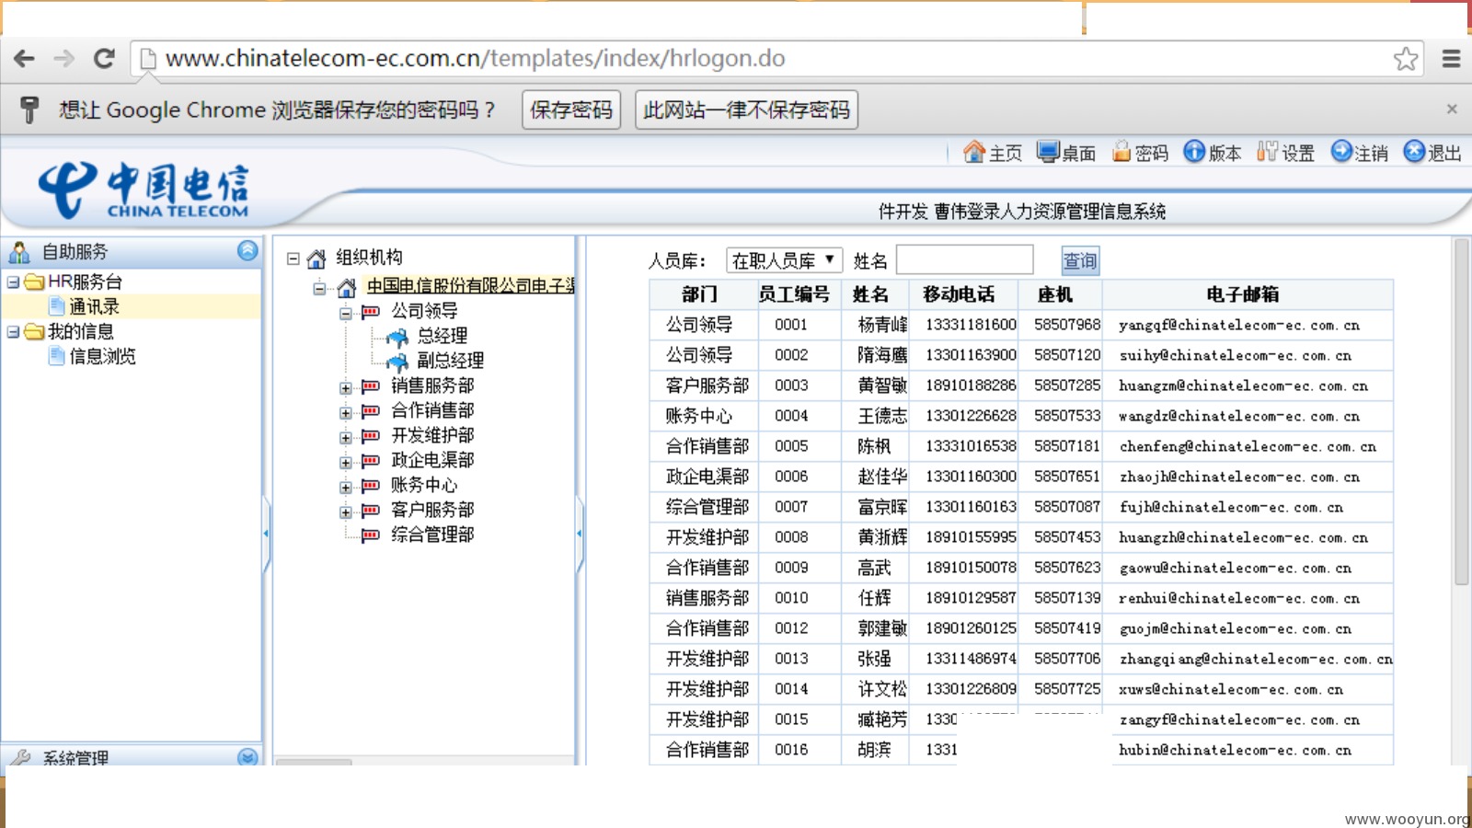This screenshot has height=828, width=1472.
Task: Collapse the 自助服务 panel with its arrow
Action: [x=247, y=250]
